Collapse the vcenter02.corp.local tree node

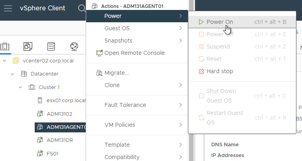coord(4,61)
